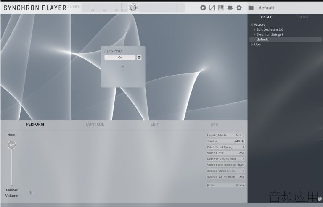Viewport: 323px width, 207px height.
Task: Click the C~ keyswitch field in untitled slot
Action: tap(120, 58)
